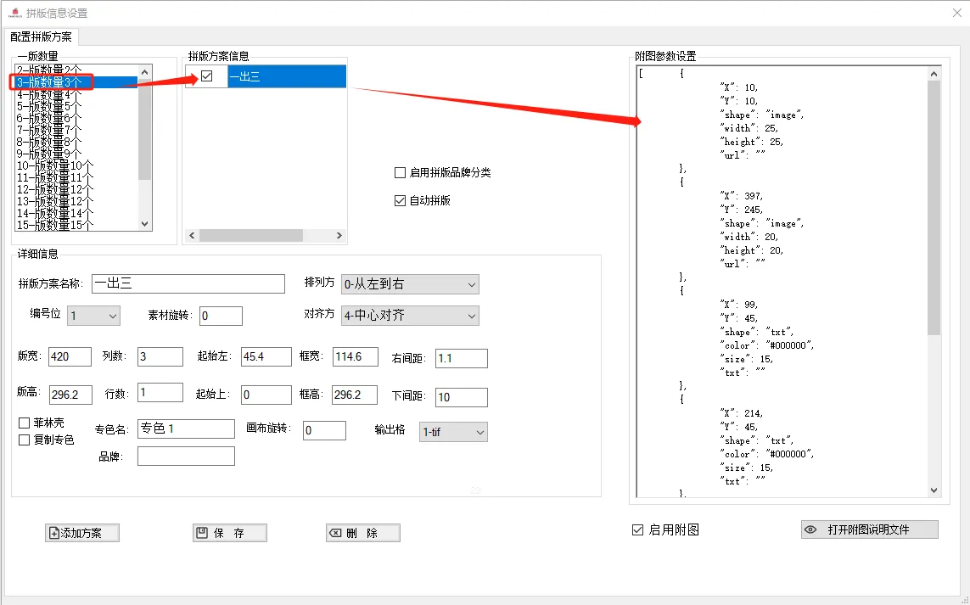Click the delete backspace icon
This screenshot has height=605, width=970.
click(x=335, y=533)
